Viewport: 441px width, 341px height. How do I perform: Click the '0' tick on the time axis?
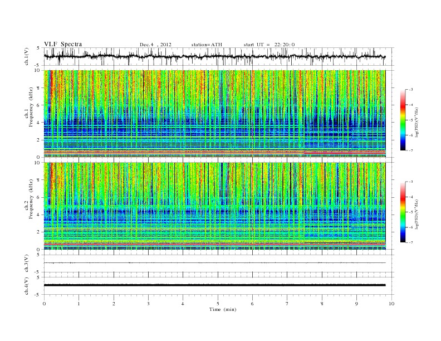(44, 304)
